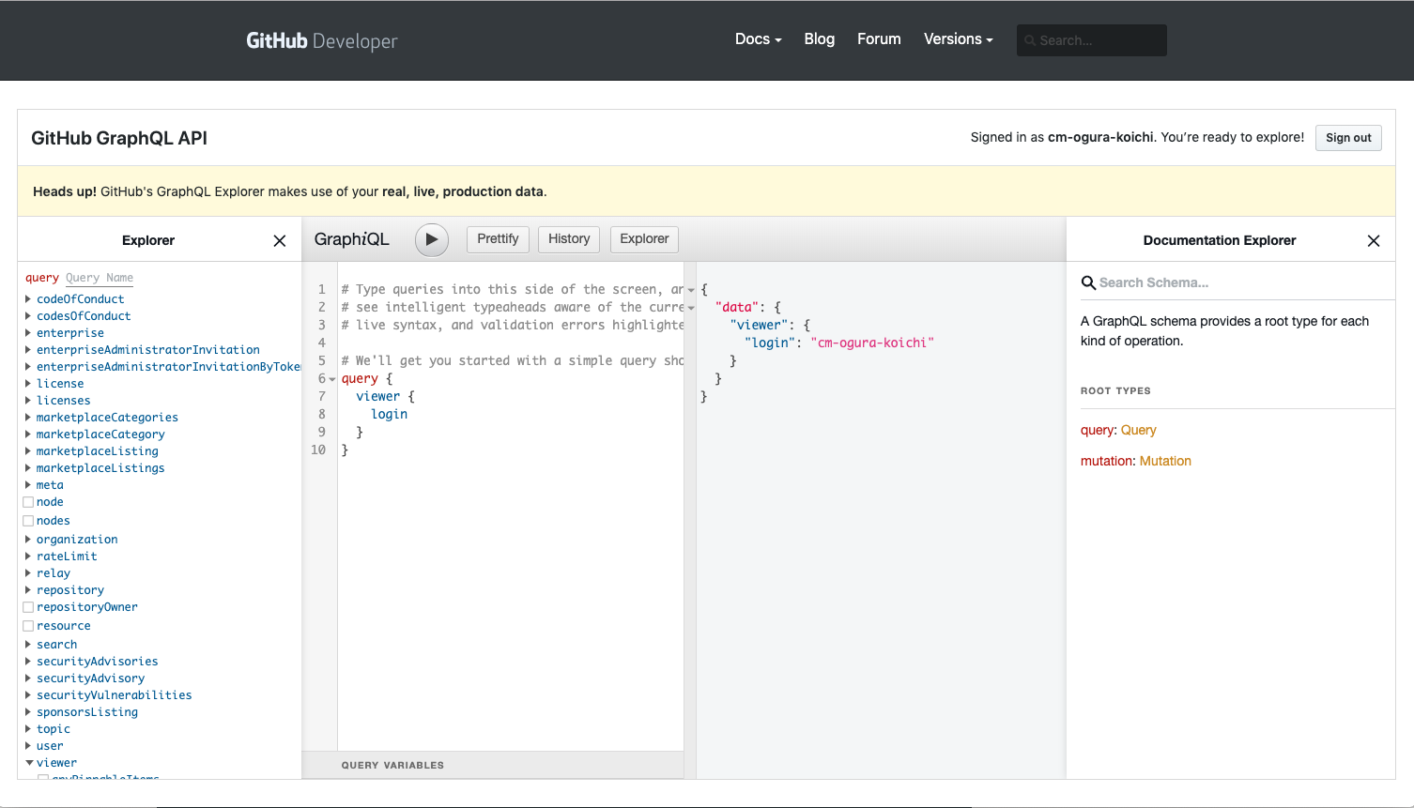Open the Query root type documentation
Viewport: 1414px width, 808px height.
pyautogui.click(x=1139, y=429)
